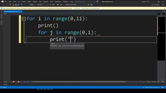Click the Sign in button
This screenshot has width=166, height=93.
coord(144,2)
